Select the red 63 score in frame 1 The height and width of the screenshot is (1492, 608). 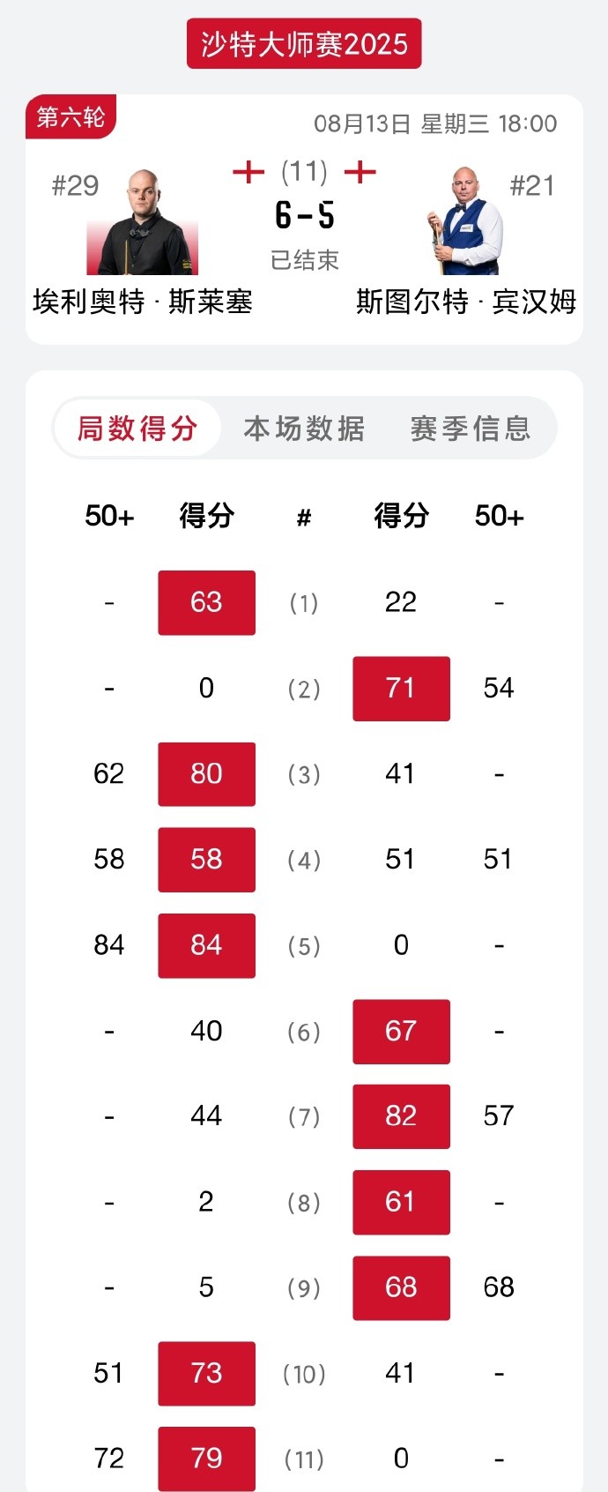(206, 602)
